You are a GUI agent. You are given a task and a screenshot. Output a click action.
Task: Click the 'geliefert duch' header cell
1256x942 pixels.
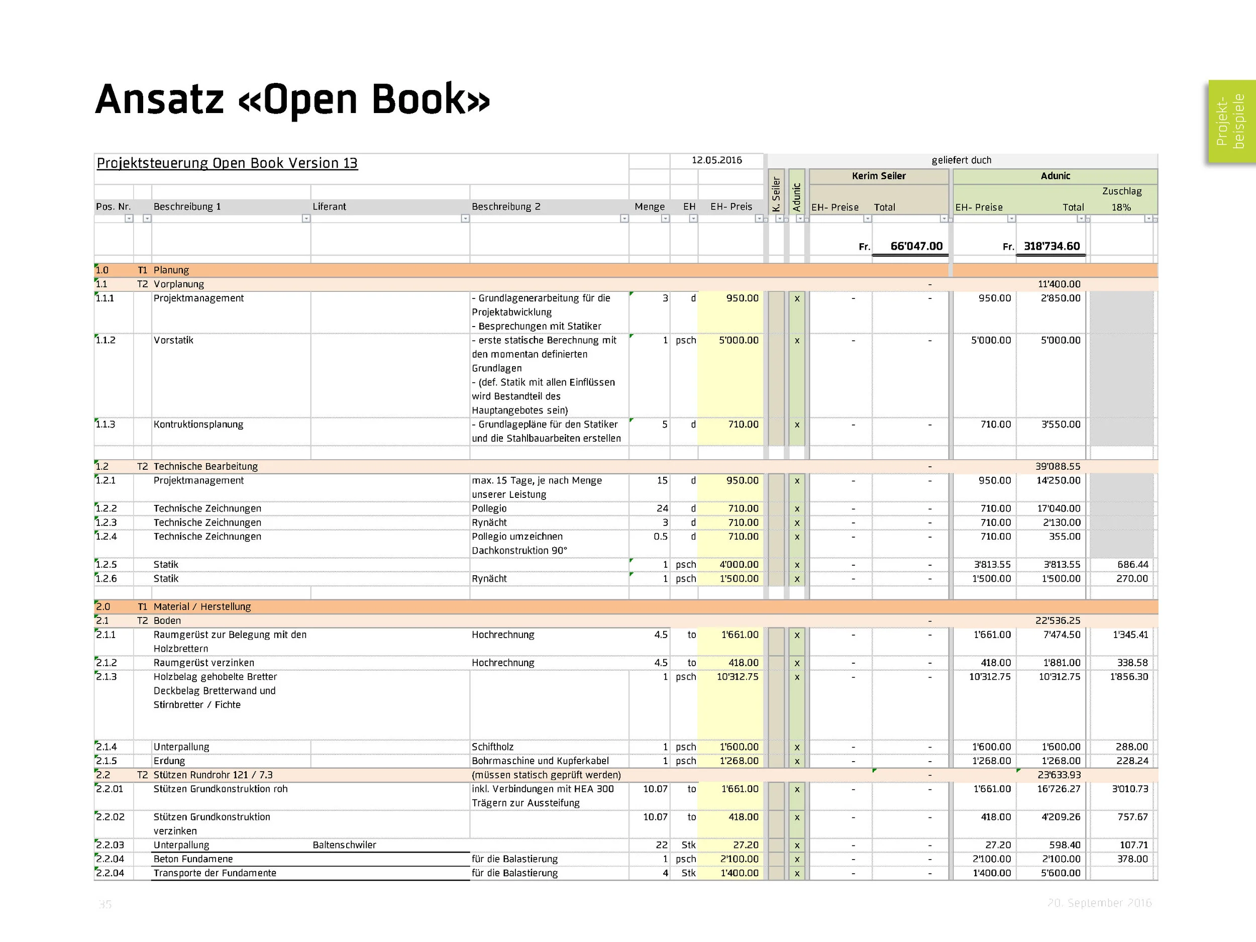pyautogui.click(x=961, y=160)
